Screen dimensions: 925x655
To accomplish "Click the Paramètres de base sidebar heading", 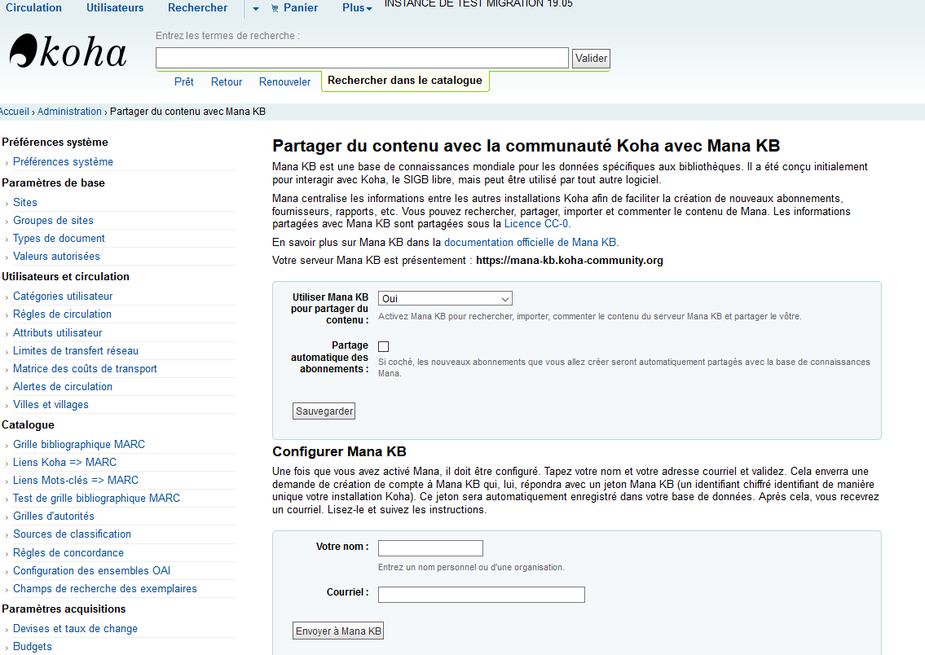I will (53, 182).
